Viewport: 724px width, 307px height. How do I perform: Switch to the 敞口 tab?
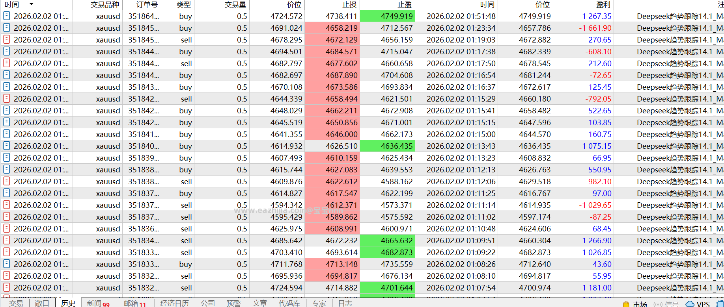click(x=42, y=303)
